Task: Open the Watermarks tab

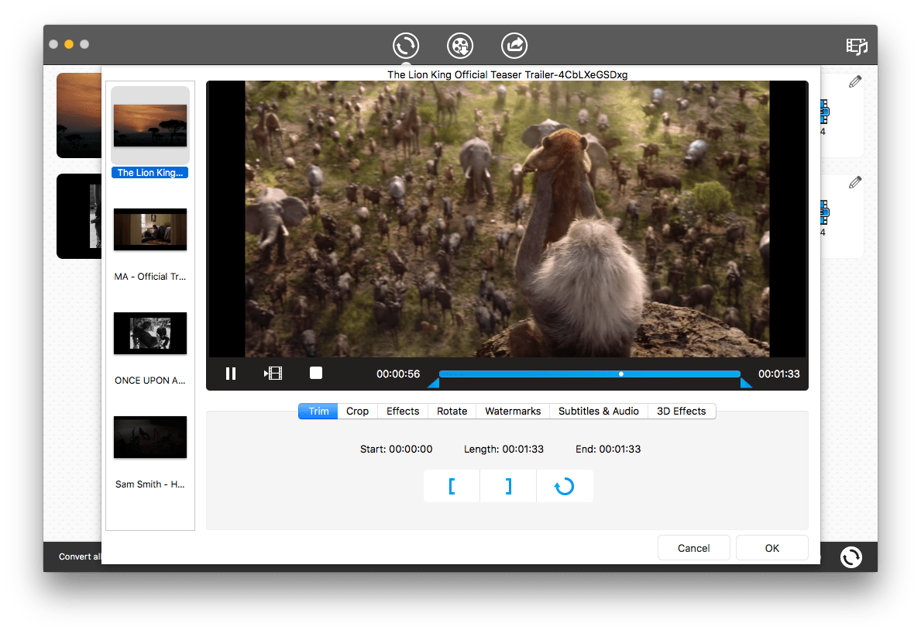Action: click(513, 412)
